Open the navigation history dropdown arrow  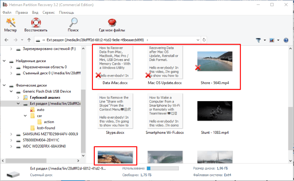click(x=22, y=40)
